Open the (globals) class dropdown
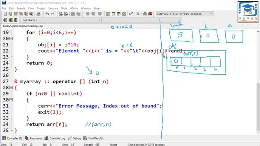Viewport: 260px width, 146px height. tap(61, 20)
